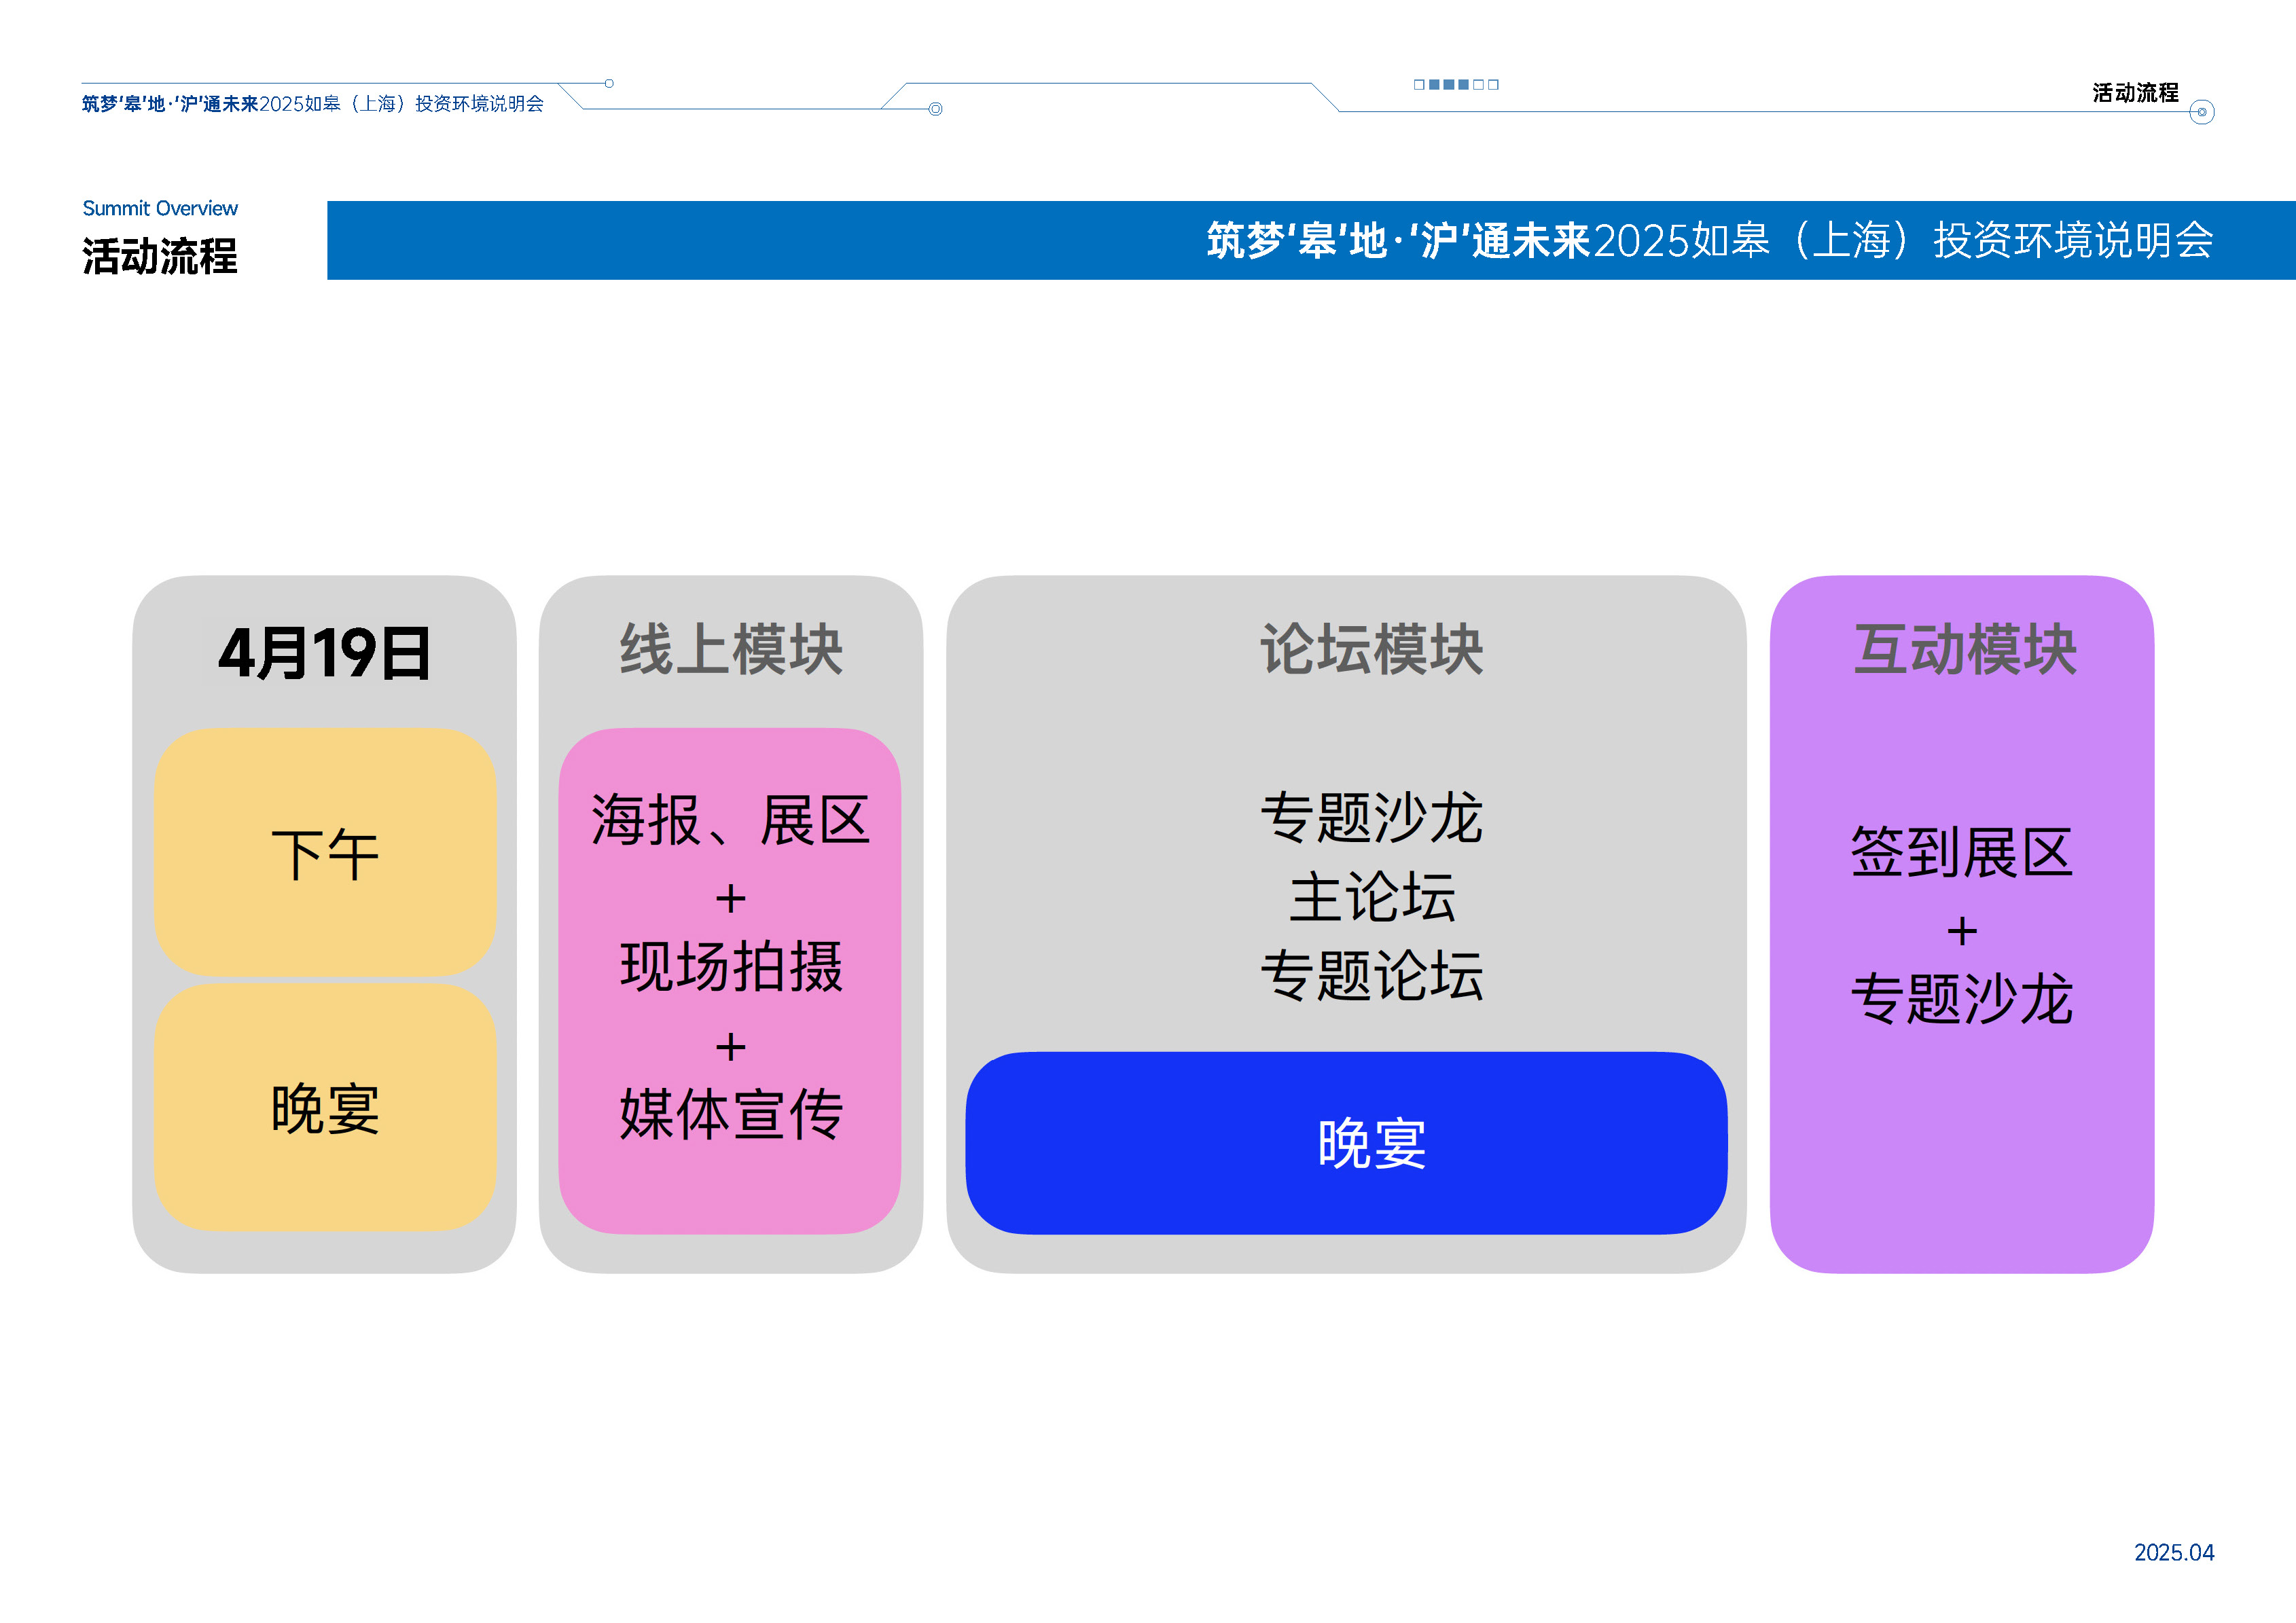Viewport: 2296px width, 1623px height.
Task: Click the first empty progress square in header
Action: (1419, 85)
